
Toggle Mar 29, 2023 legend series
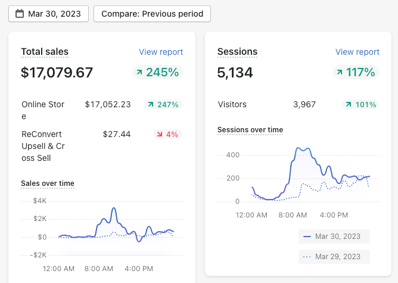tap(334, 257)
